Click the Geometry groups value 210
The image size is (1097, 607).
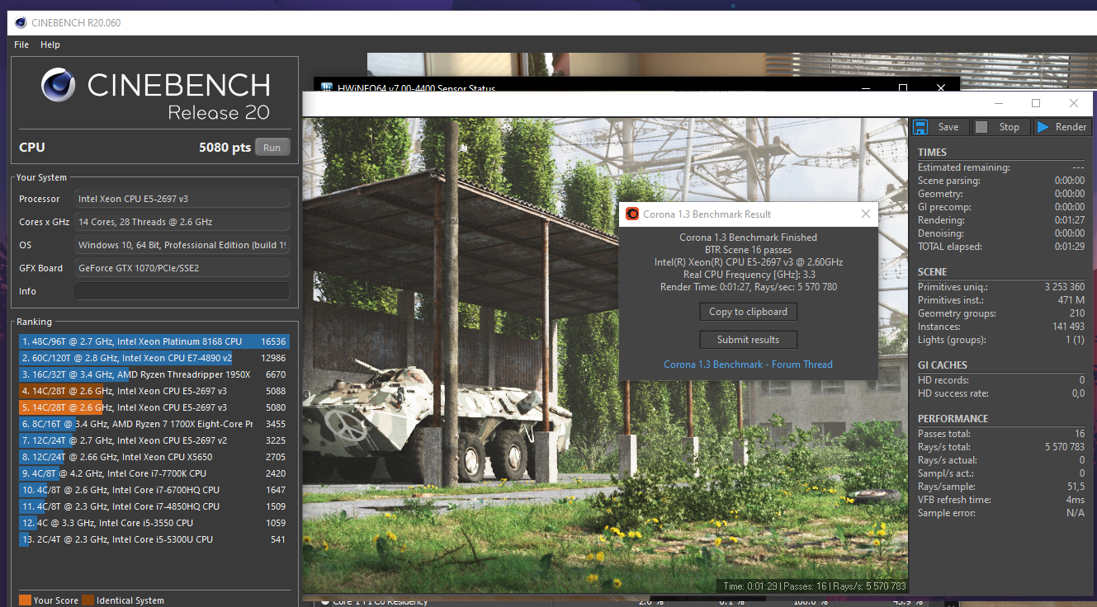(1077, 313)
